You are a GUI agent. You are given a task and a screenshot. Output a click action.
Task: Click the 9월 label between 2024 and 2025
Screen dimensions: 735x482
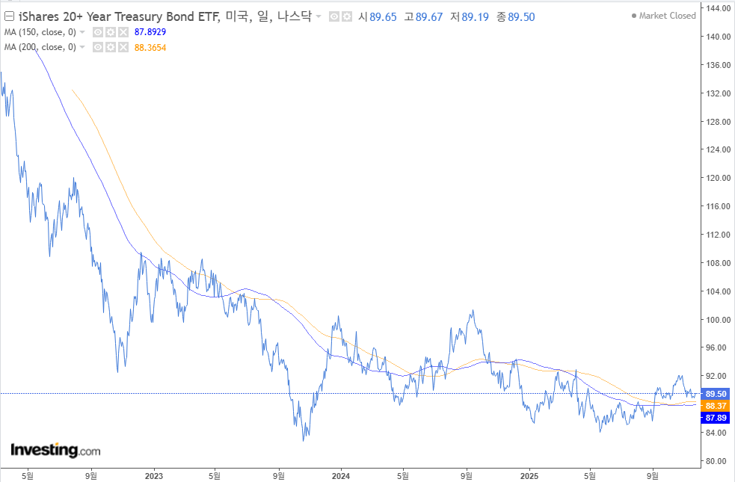click(x=466, y=476)
